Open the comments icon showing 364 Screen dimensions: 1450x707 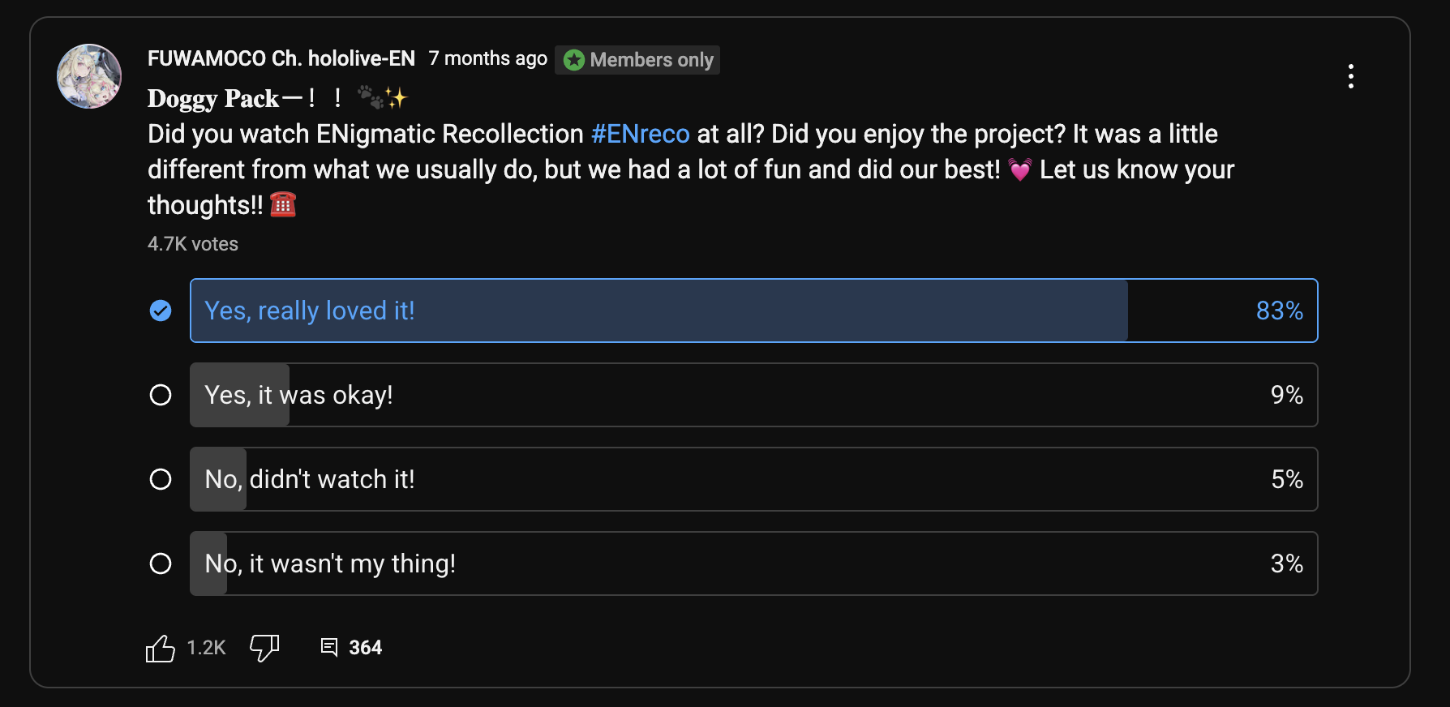pyautogui.click(x=329, y=647)
